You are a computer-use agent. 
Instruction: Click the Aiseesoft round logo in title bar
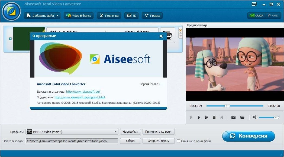point(11,11)
